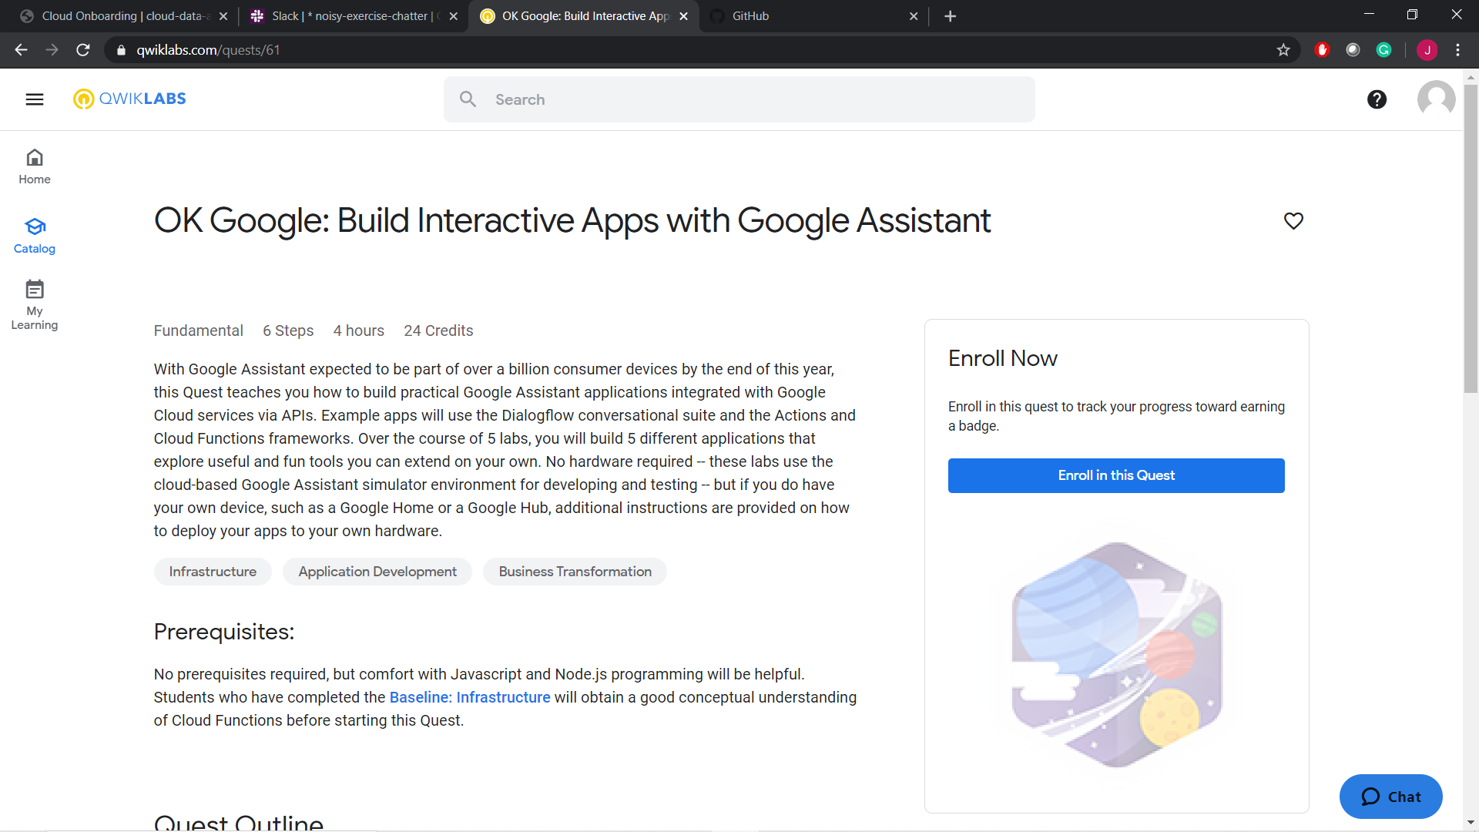Go back in browser history

22,50
